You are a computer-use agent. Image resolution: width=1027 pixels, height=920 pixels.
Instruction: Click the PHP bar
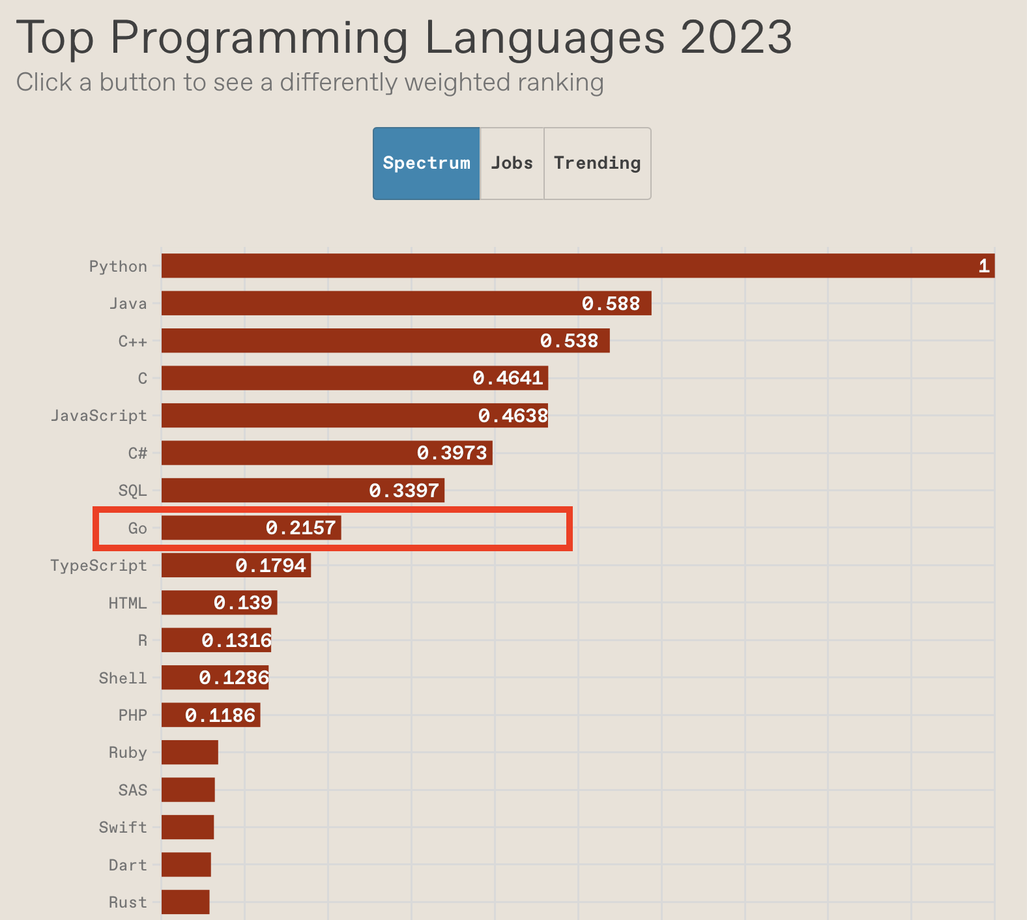pyautogui.click(x=211, y=715)
